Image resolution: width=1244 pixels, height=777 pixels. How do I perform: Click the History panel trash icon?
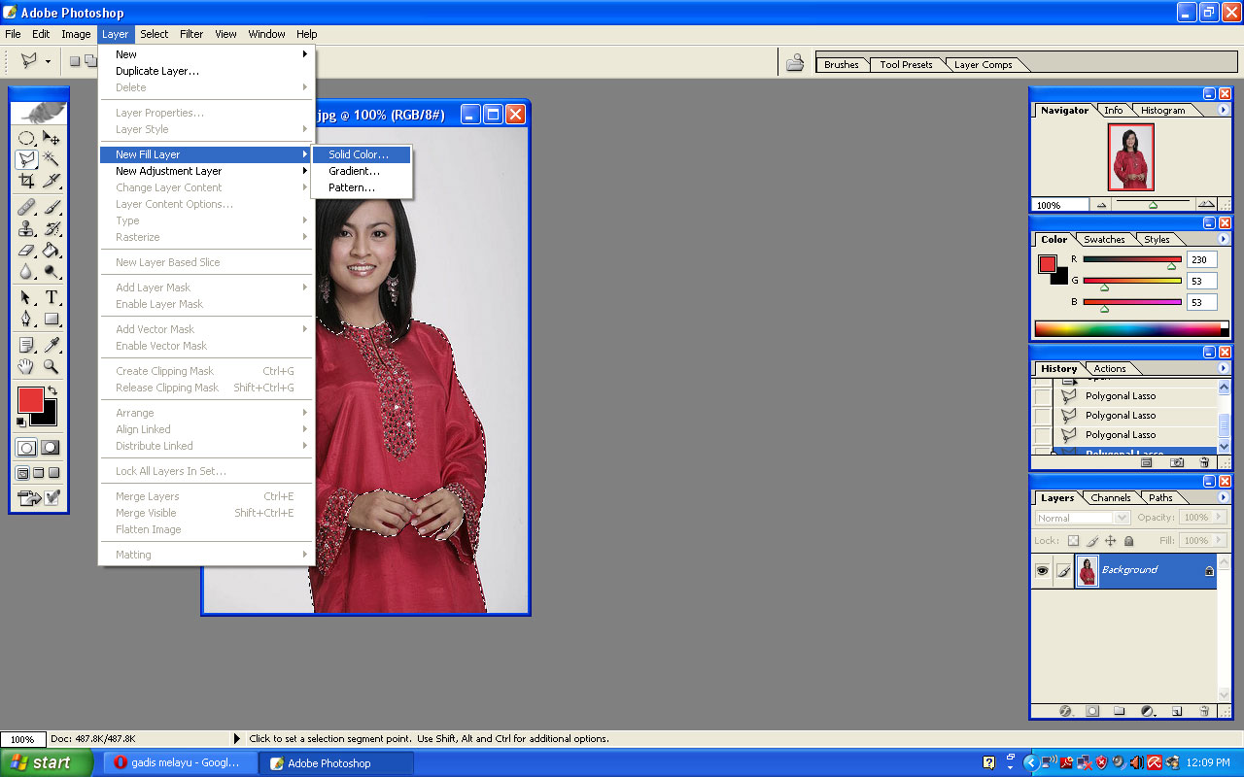click(x=1204, y=463)
